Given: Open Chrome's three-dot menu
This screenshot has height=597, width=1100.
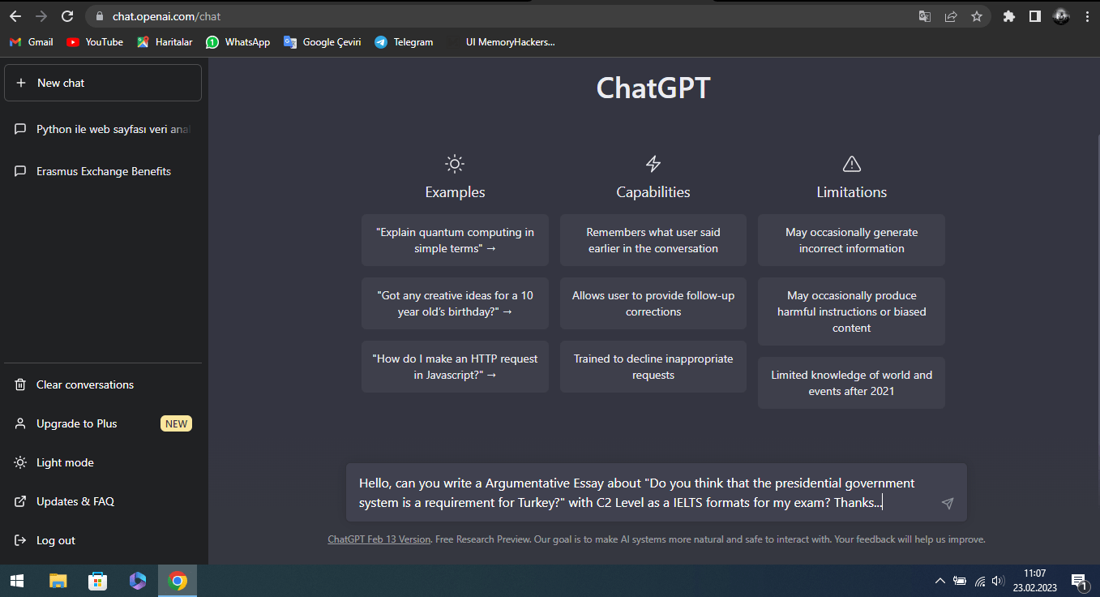Looking at the screenshot, I should (x=1087, y=16).
